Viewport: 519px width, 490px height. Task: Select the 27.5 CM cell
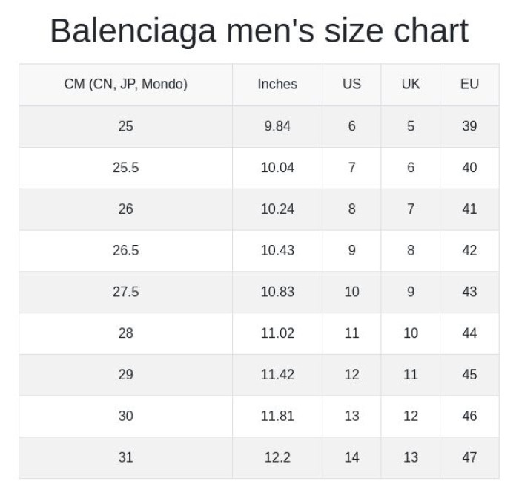(x=125, y=293)
